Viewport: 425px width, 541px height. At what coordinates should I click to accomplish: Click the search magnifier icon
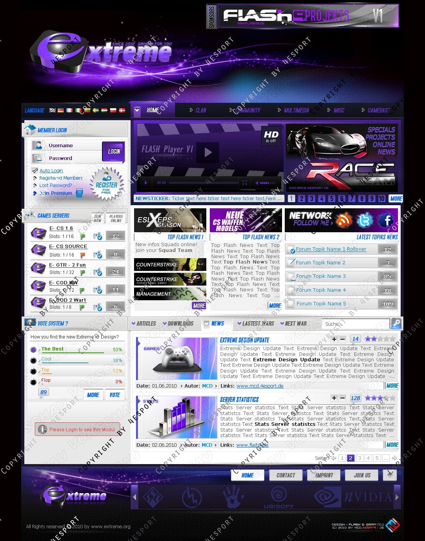pyautogui.click(x=396, y=324)
